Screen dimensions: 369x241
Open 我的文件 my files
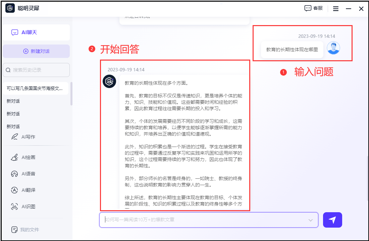[30, 230]
